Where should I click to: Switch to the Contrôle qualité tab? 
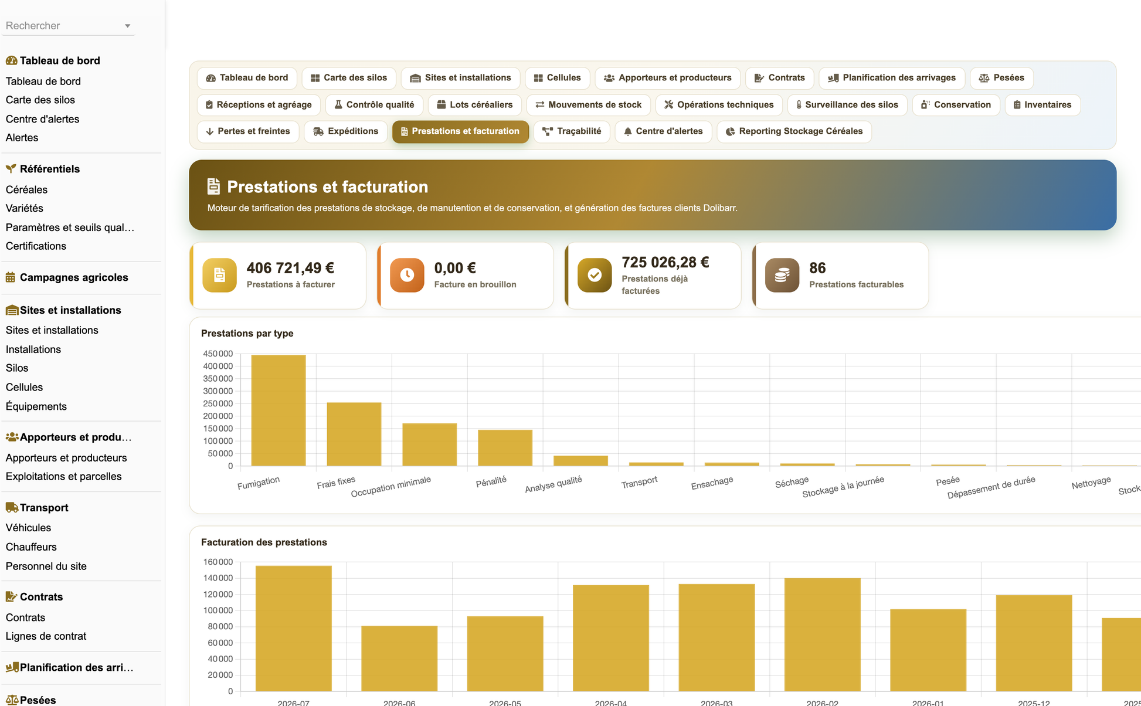(x=374, y=105)
